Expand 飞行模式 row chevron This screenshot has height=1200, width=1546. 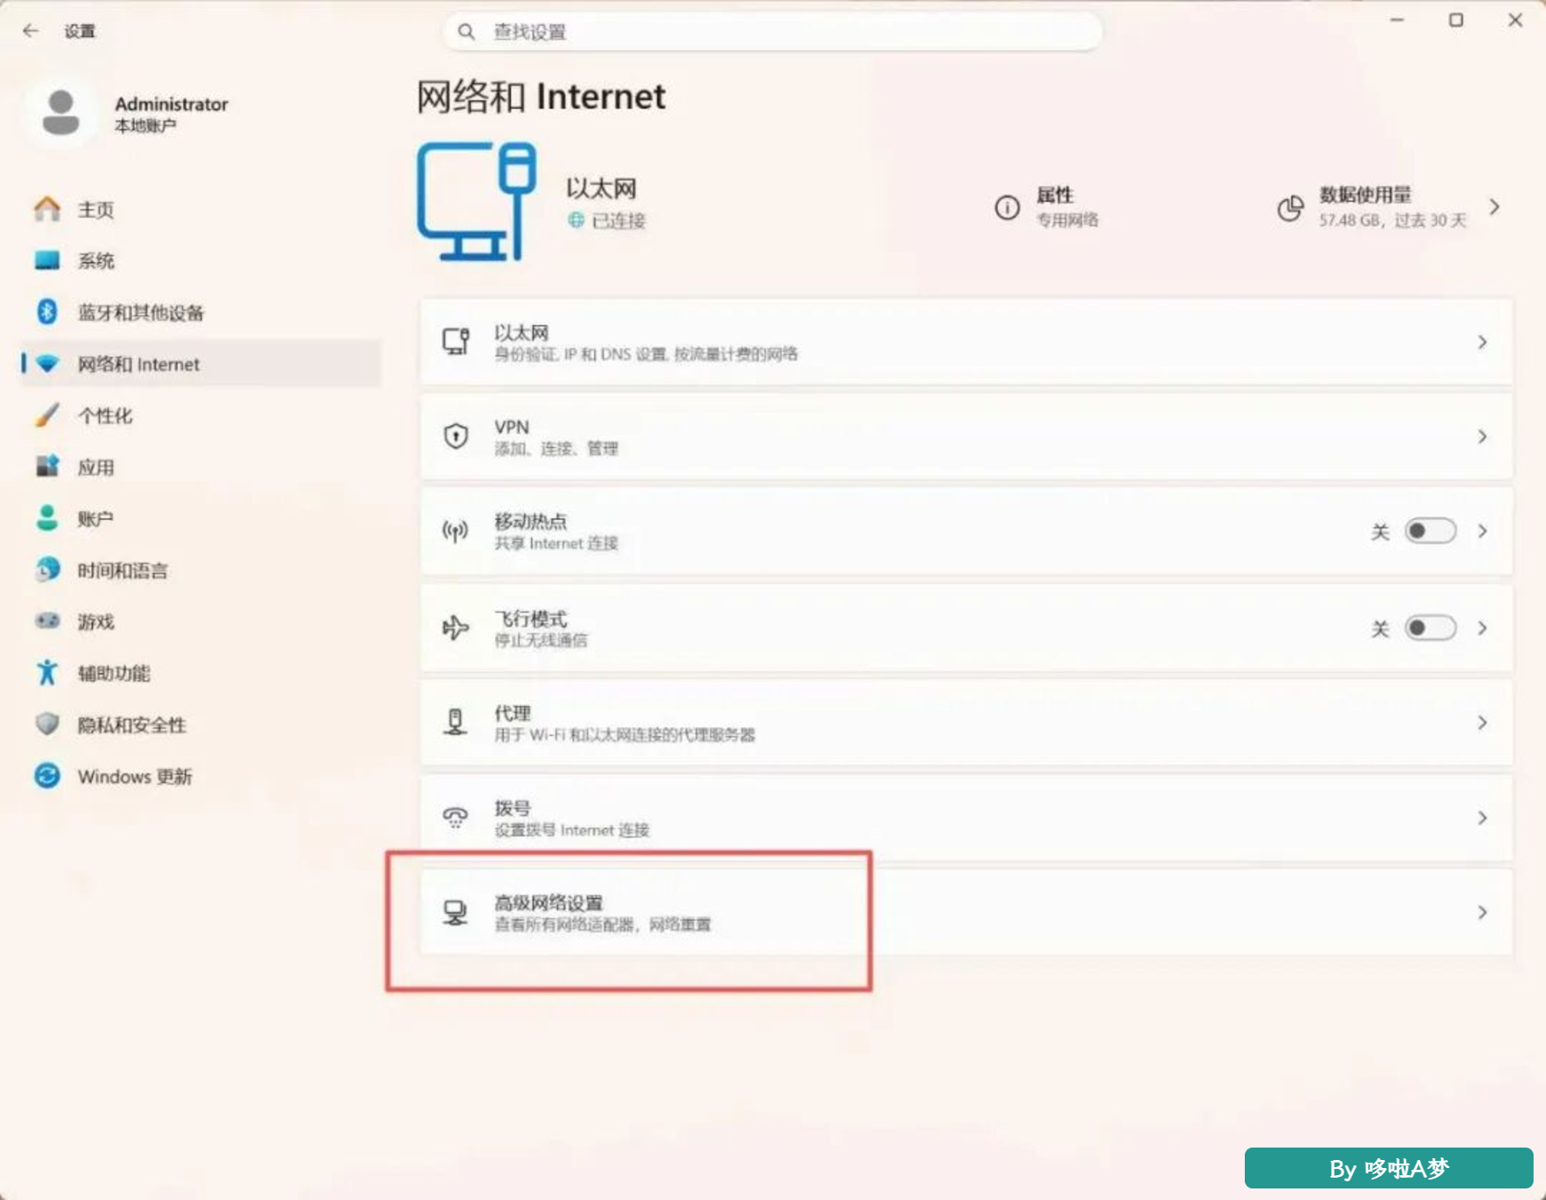click(x=1482, y=628)
